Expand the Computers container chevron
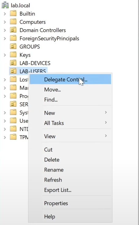 coord(5,22)
